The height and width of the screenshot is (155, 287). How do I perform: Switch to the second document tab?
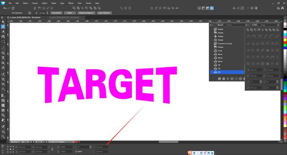pos(65,17)
